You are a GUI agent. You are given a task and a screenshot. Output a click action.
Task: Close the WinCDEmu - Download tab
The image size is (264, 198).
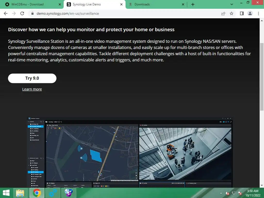point(60,4)
